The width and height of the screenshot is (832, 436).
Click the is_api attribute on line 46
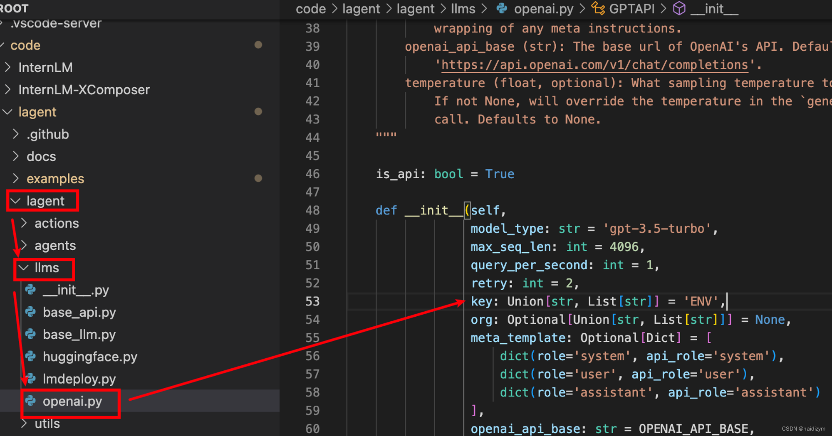[x=397, y=174]
